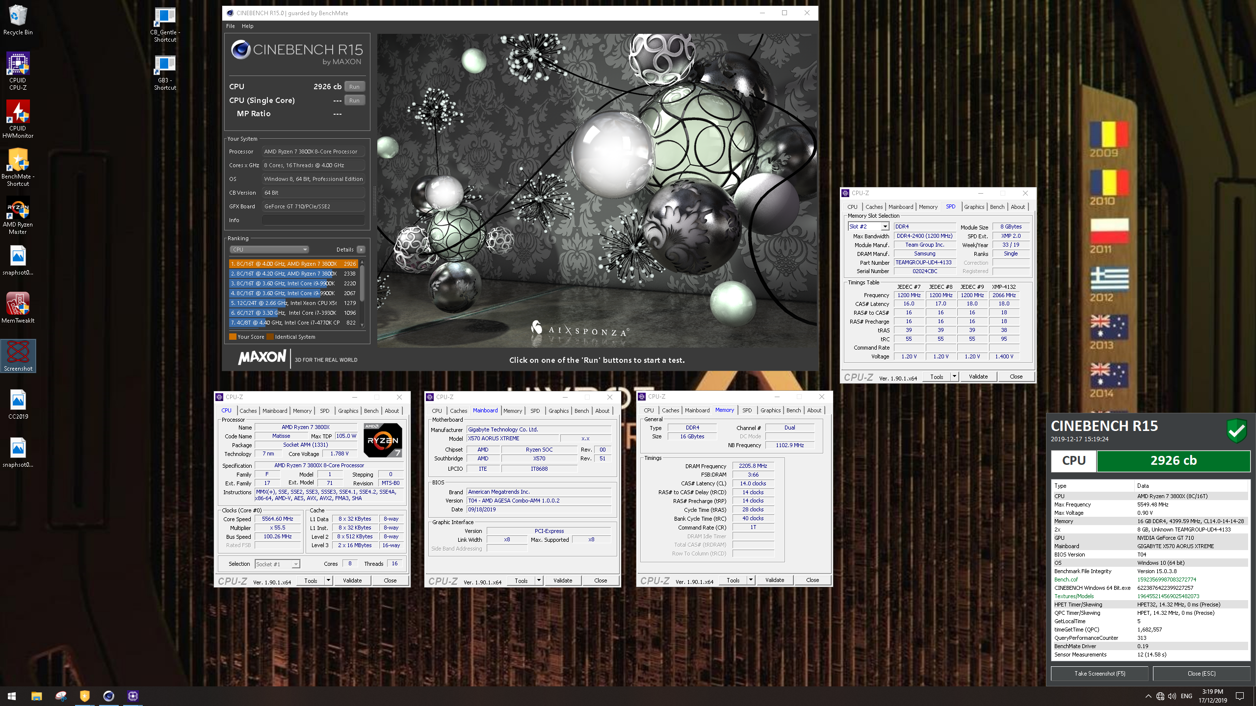Click the Textures/Models integrity link
Viewport: 1256px width, 706px height.
tap(1074, 596)
